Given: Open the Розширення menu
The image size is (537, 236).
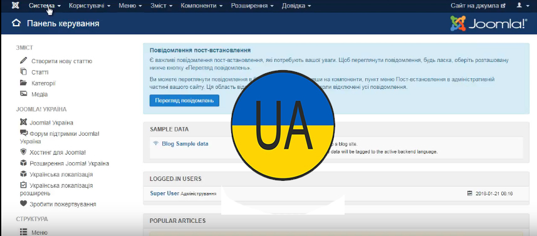Looking at the screenshot, I should pyautogui.click(x=252, y=6).
